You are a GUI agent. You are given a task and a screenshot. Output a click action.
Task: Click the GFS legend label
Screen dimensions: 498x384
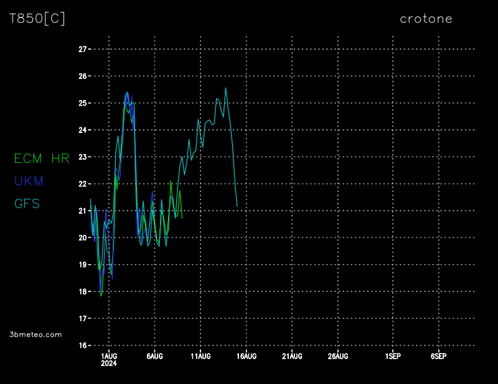coord(27,203)
